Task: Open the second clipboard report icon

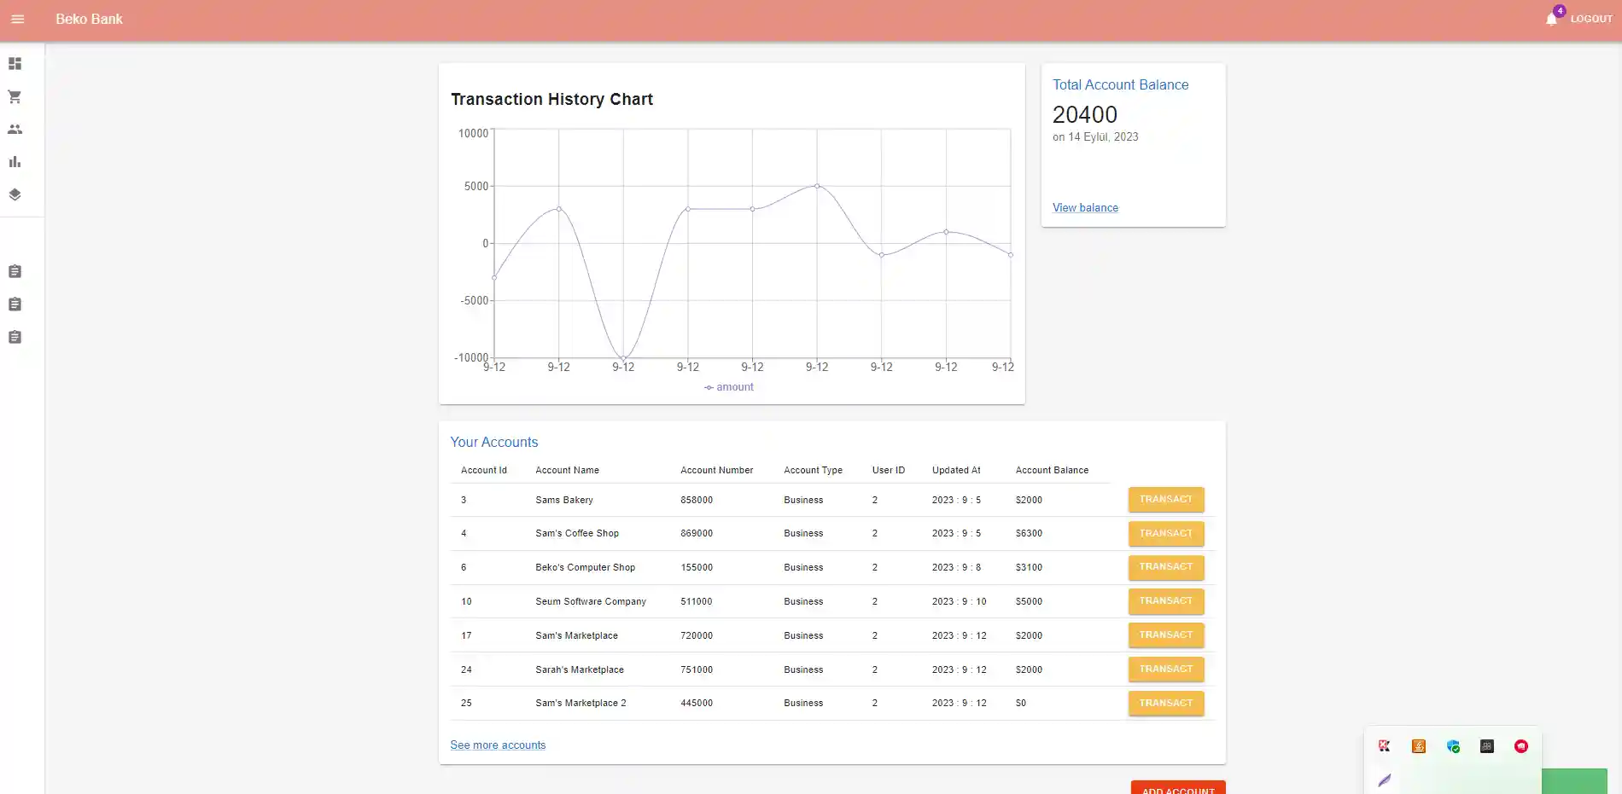Action: click(x=15, y=304)
